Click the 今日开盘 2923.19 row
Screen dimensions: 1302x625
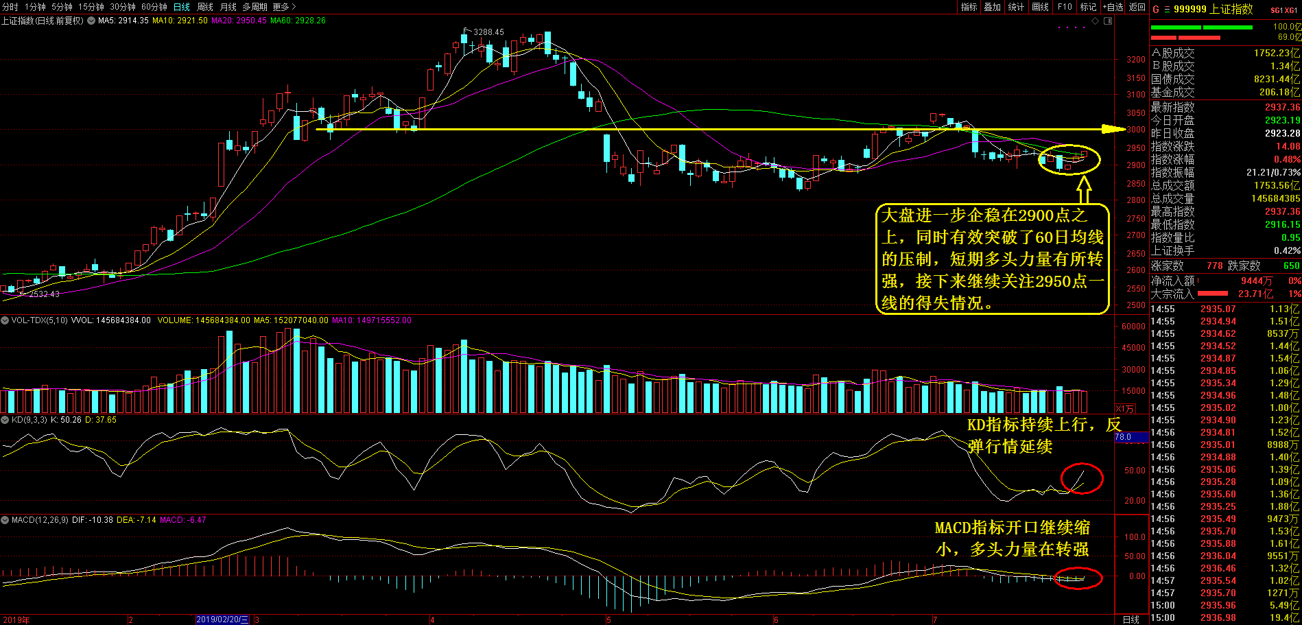point(1225,120)
